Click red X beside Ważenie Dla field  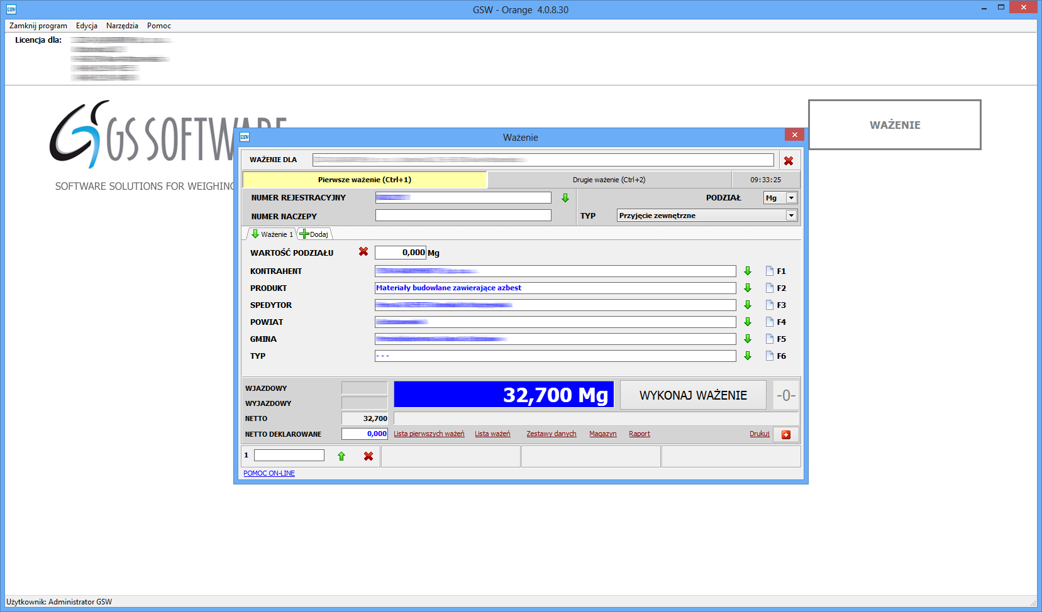[x=789, y=161]
